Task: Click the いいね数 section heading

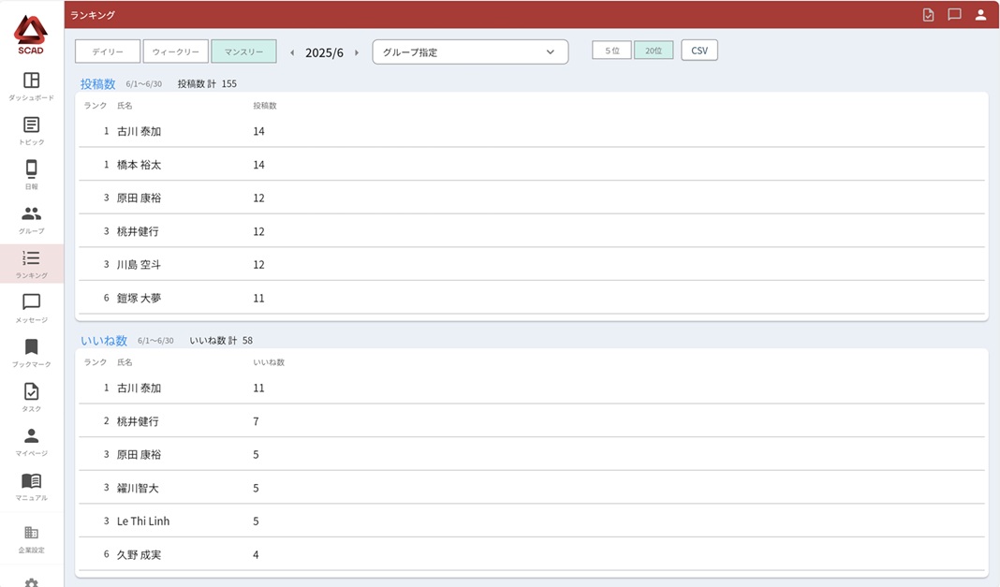Action: (x=104, y=341)
